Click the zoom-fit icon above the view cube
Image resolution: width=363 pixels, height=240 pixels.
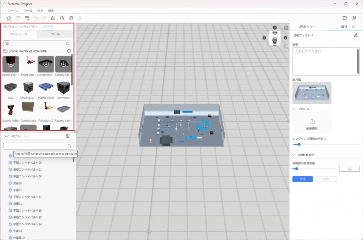tap(286, 28)
